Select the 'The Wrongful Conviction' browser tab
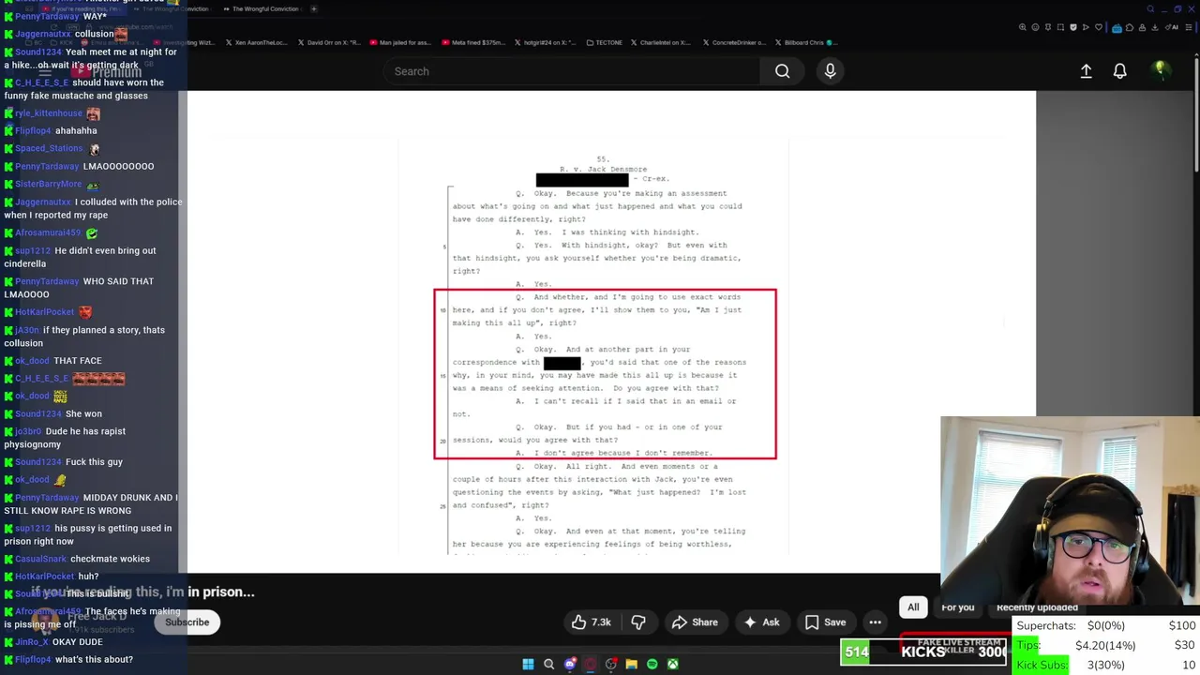 262,9
